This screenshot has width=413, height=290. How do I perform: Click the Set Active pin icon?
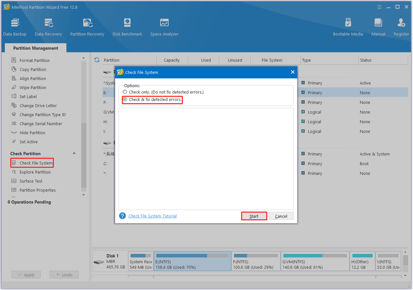coord(14,142)
